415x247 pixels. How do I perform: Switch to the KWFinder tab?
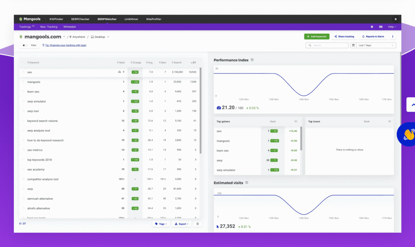click(56, 19)
